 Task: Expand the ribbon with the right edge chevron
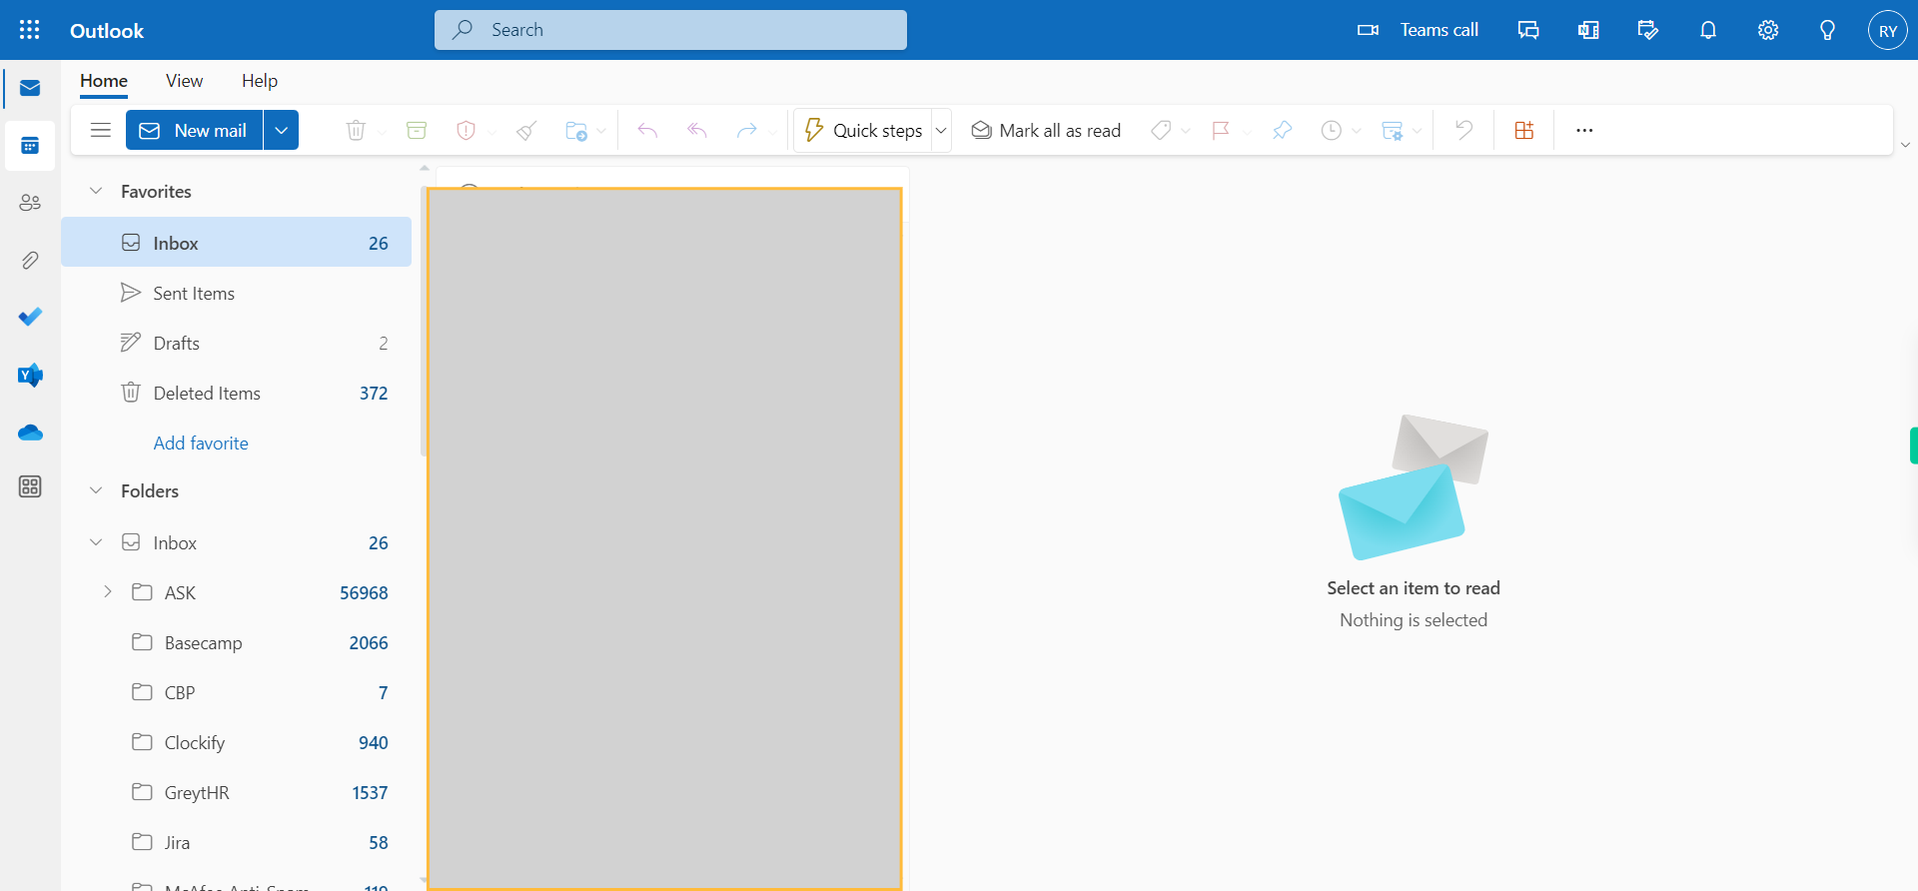pos(1905,145)
